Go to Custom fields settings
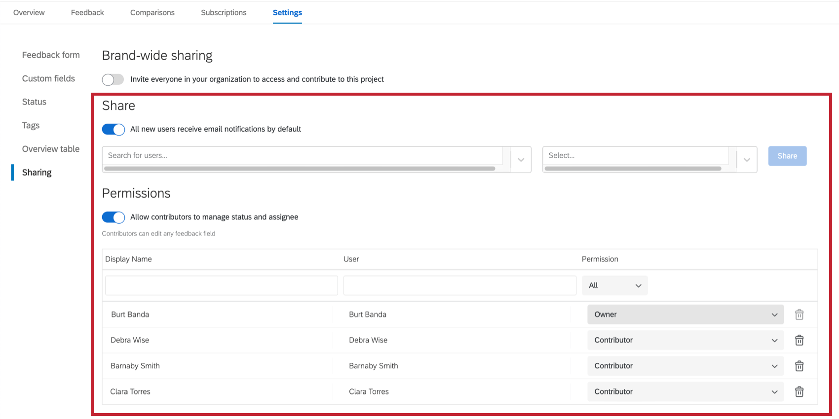Viewport: 839px width, 419px height. coord(48,78)
